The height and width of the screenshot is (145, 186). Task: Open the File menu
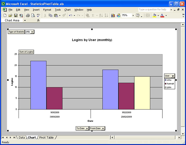(11, 10)
